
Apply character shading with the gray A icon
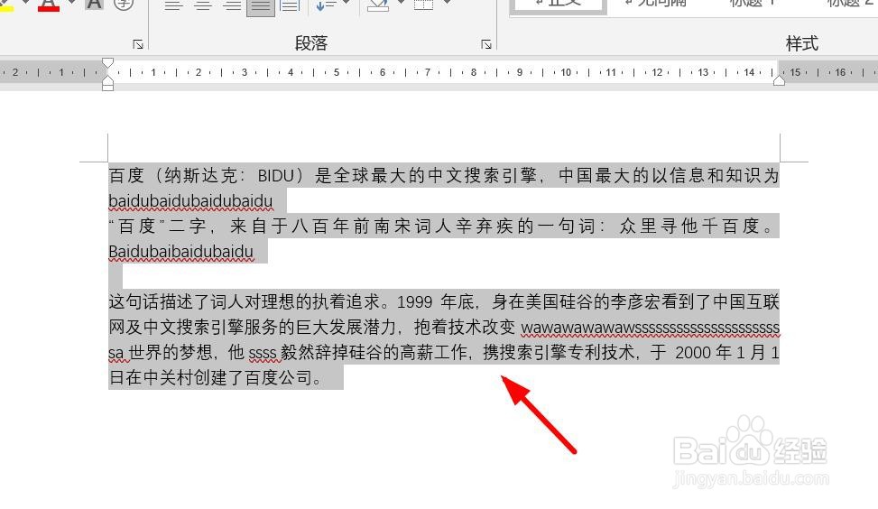[x=94, y=4]
